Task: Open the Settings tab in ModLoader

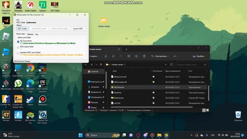Action: click(30, 34)
